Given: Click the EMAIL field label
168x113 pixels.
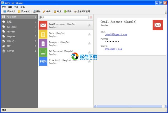Looking at the screenshot, I should 103,32.
